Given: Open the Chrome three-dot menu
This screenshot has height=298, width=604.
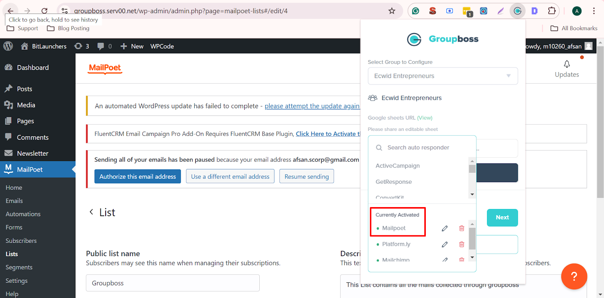Looking at the screenshot, I should (x=594, y=11).
